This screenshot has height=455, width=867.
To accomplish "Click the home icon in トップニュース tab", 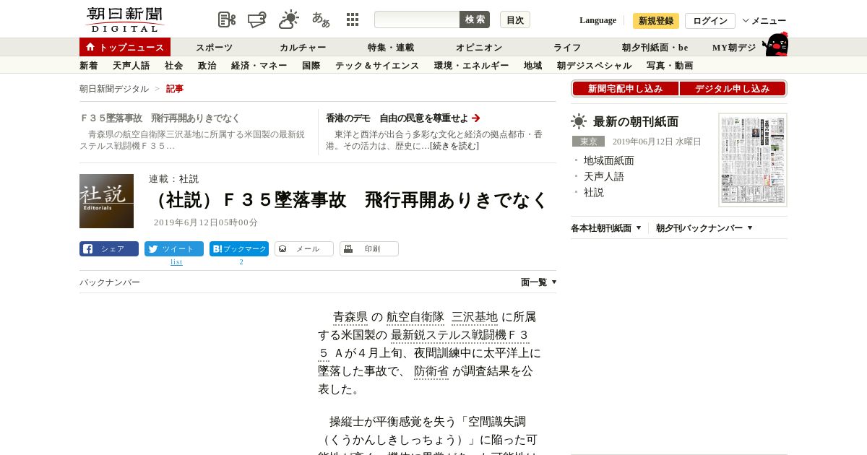I will pos(90,47).
